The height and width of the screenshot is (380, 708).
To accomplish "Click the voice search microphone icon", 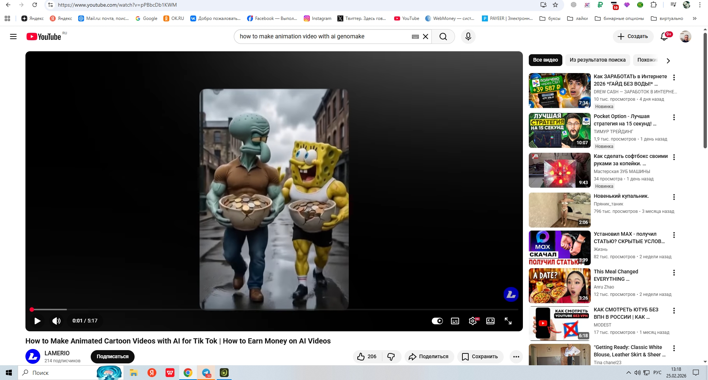I will pos(468,37).
